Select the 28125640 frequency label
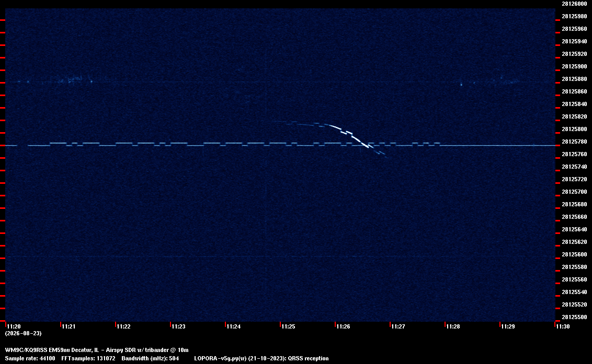This screenshot has width=592, height=364. (575, 229)
